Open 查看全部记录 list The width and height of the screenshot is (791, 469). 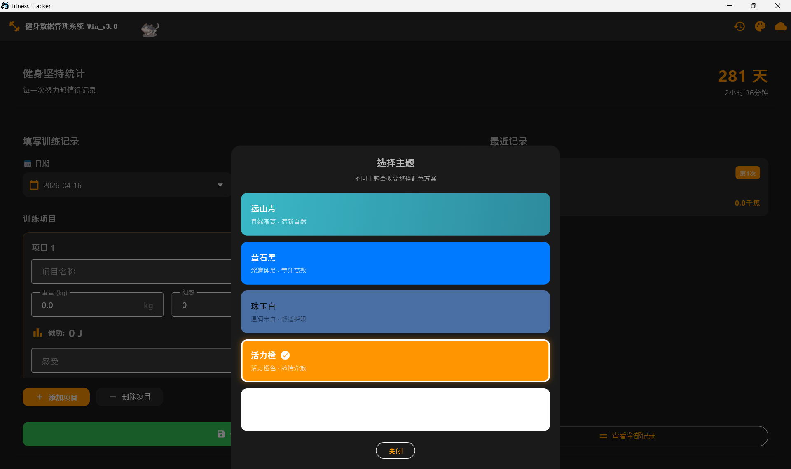click(x=664, y=436)
